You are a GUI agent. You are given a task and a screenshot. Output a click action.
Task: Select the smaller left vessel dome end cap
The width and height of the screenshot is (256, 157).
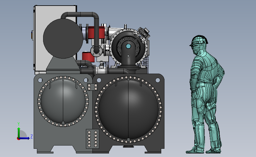pyautogui.click(x=63, y=101)
